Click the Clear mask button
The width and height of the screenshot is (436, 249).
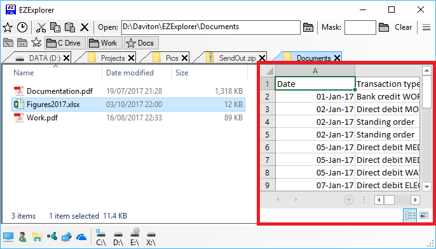pos(403,27)
